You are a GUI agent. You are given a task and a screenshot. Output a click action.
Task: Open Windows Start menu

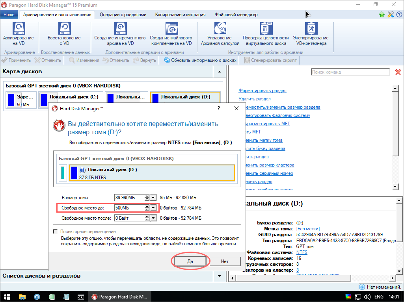(x=7, y=296)
